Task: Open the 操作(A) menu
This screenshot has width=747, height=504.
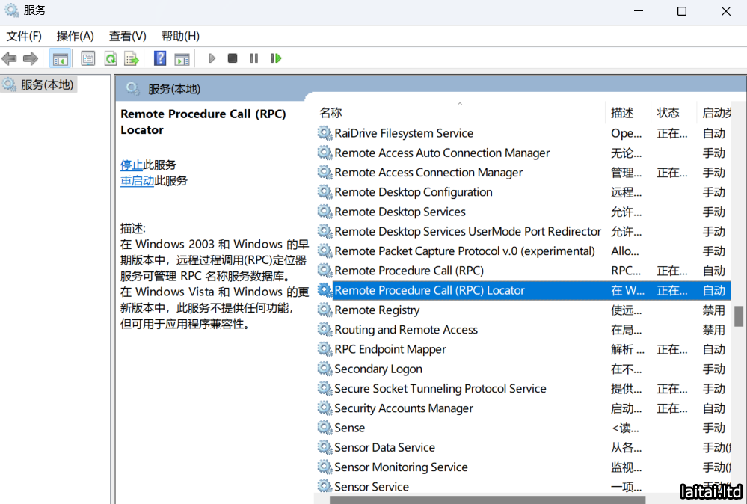Action: click(75, 36)
